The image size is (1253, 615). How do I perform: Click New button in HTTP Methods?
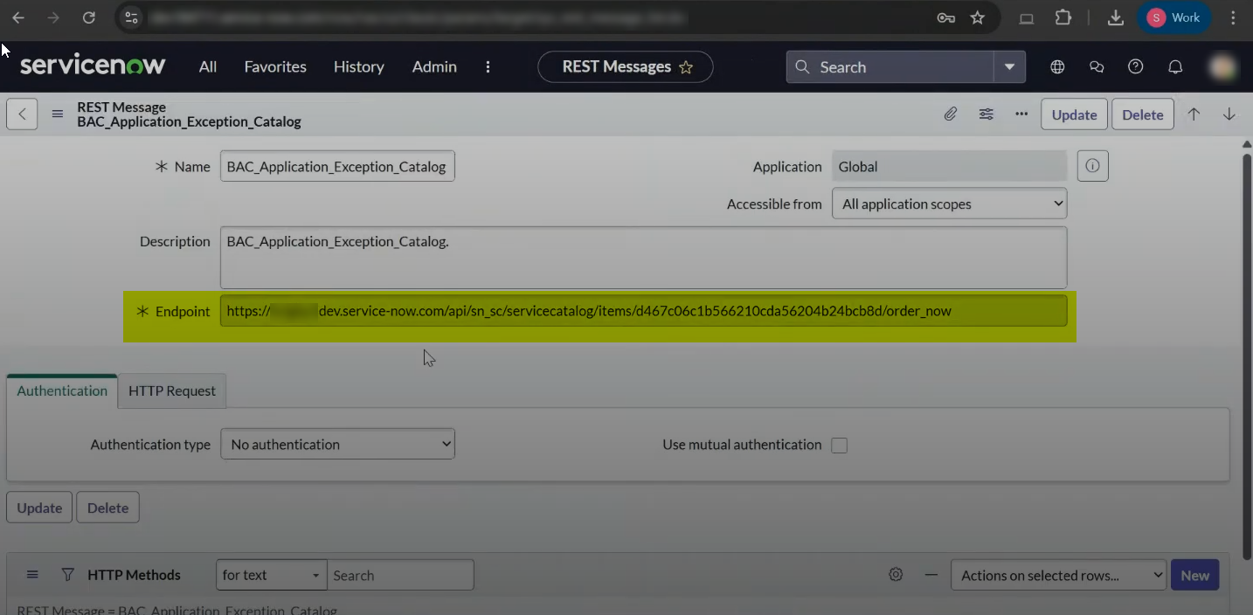point(1194,575)
